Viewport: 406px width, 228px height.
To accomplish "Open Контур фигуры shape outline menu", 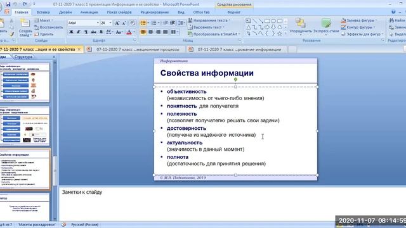I will tap(358, 27).
